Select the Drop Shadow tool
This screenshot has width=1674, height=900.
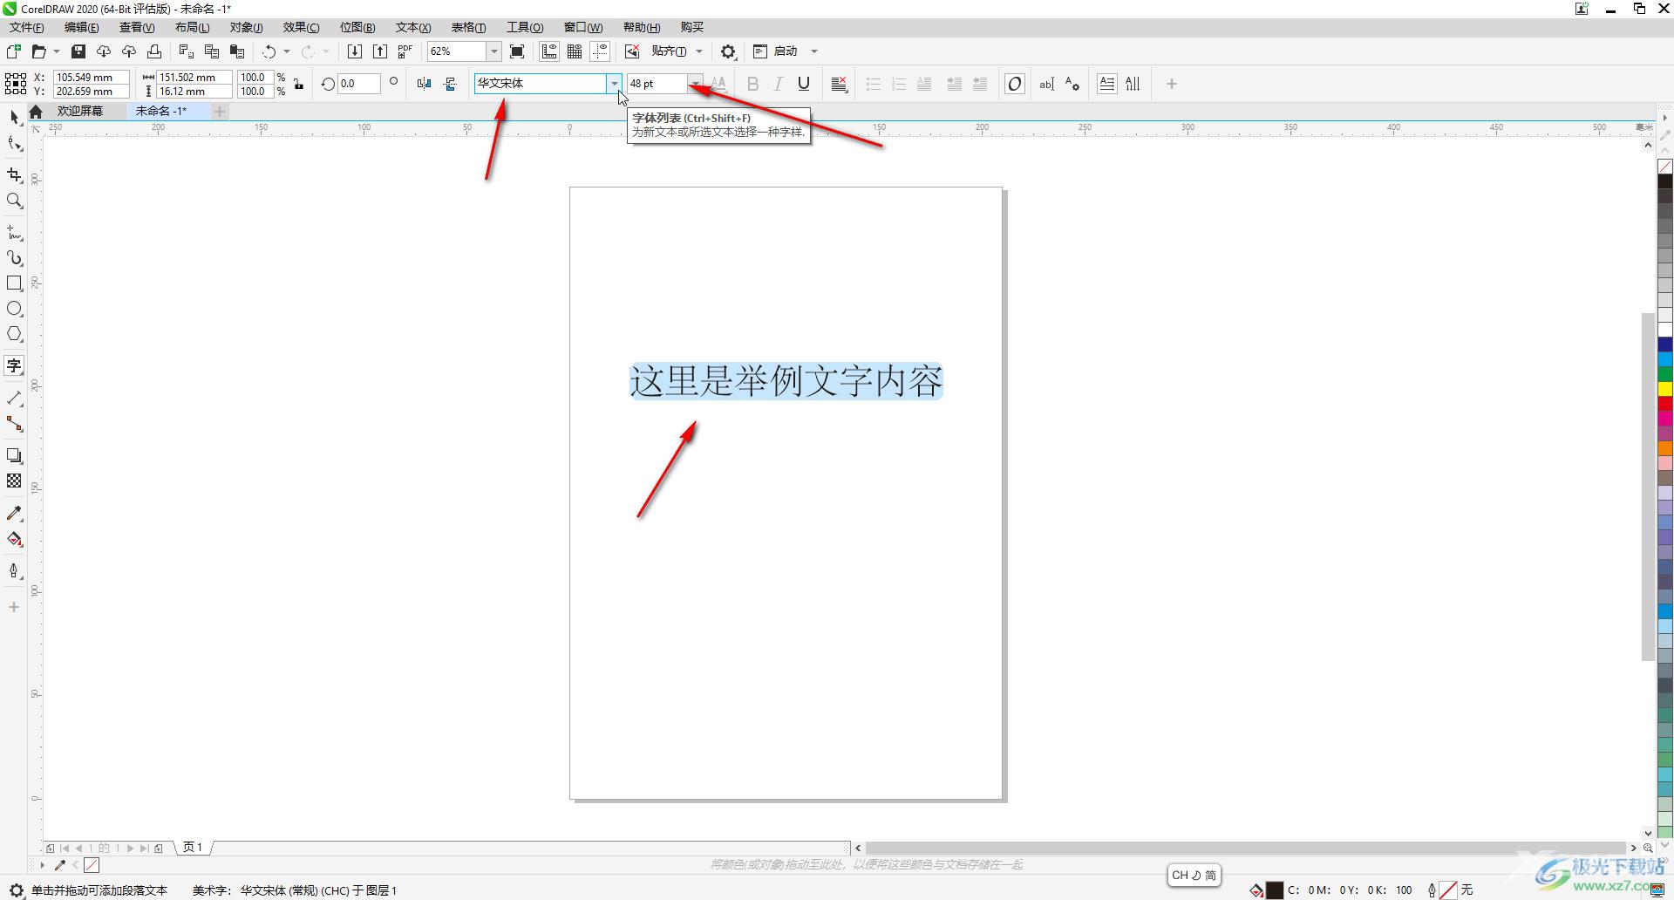(14, 455)
